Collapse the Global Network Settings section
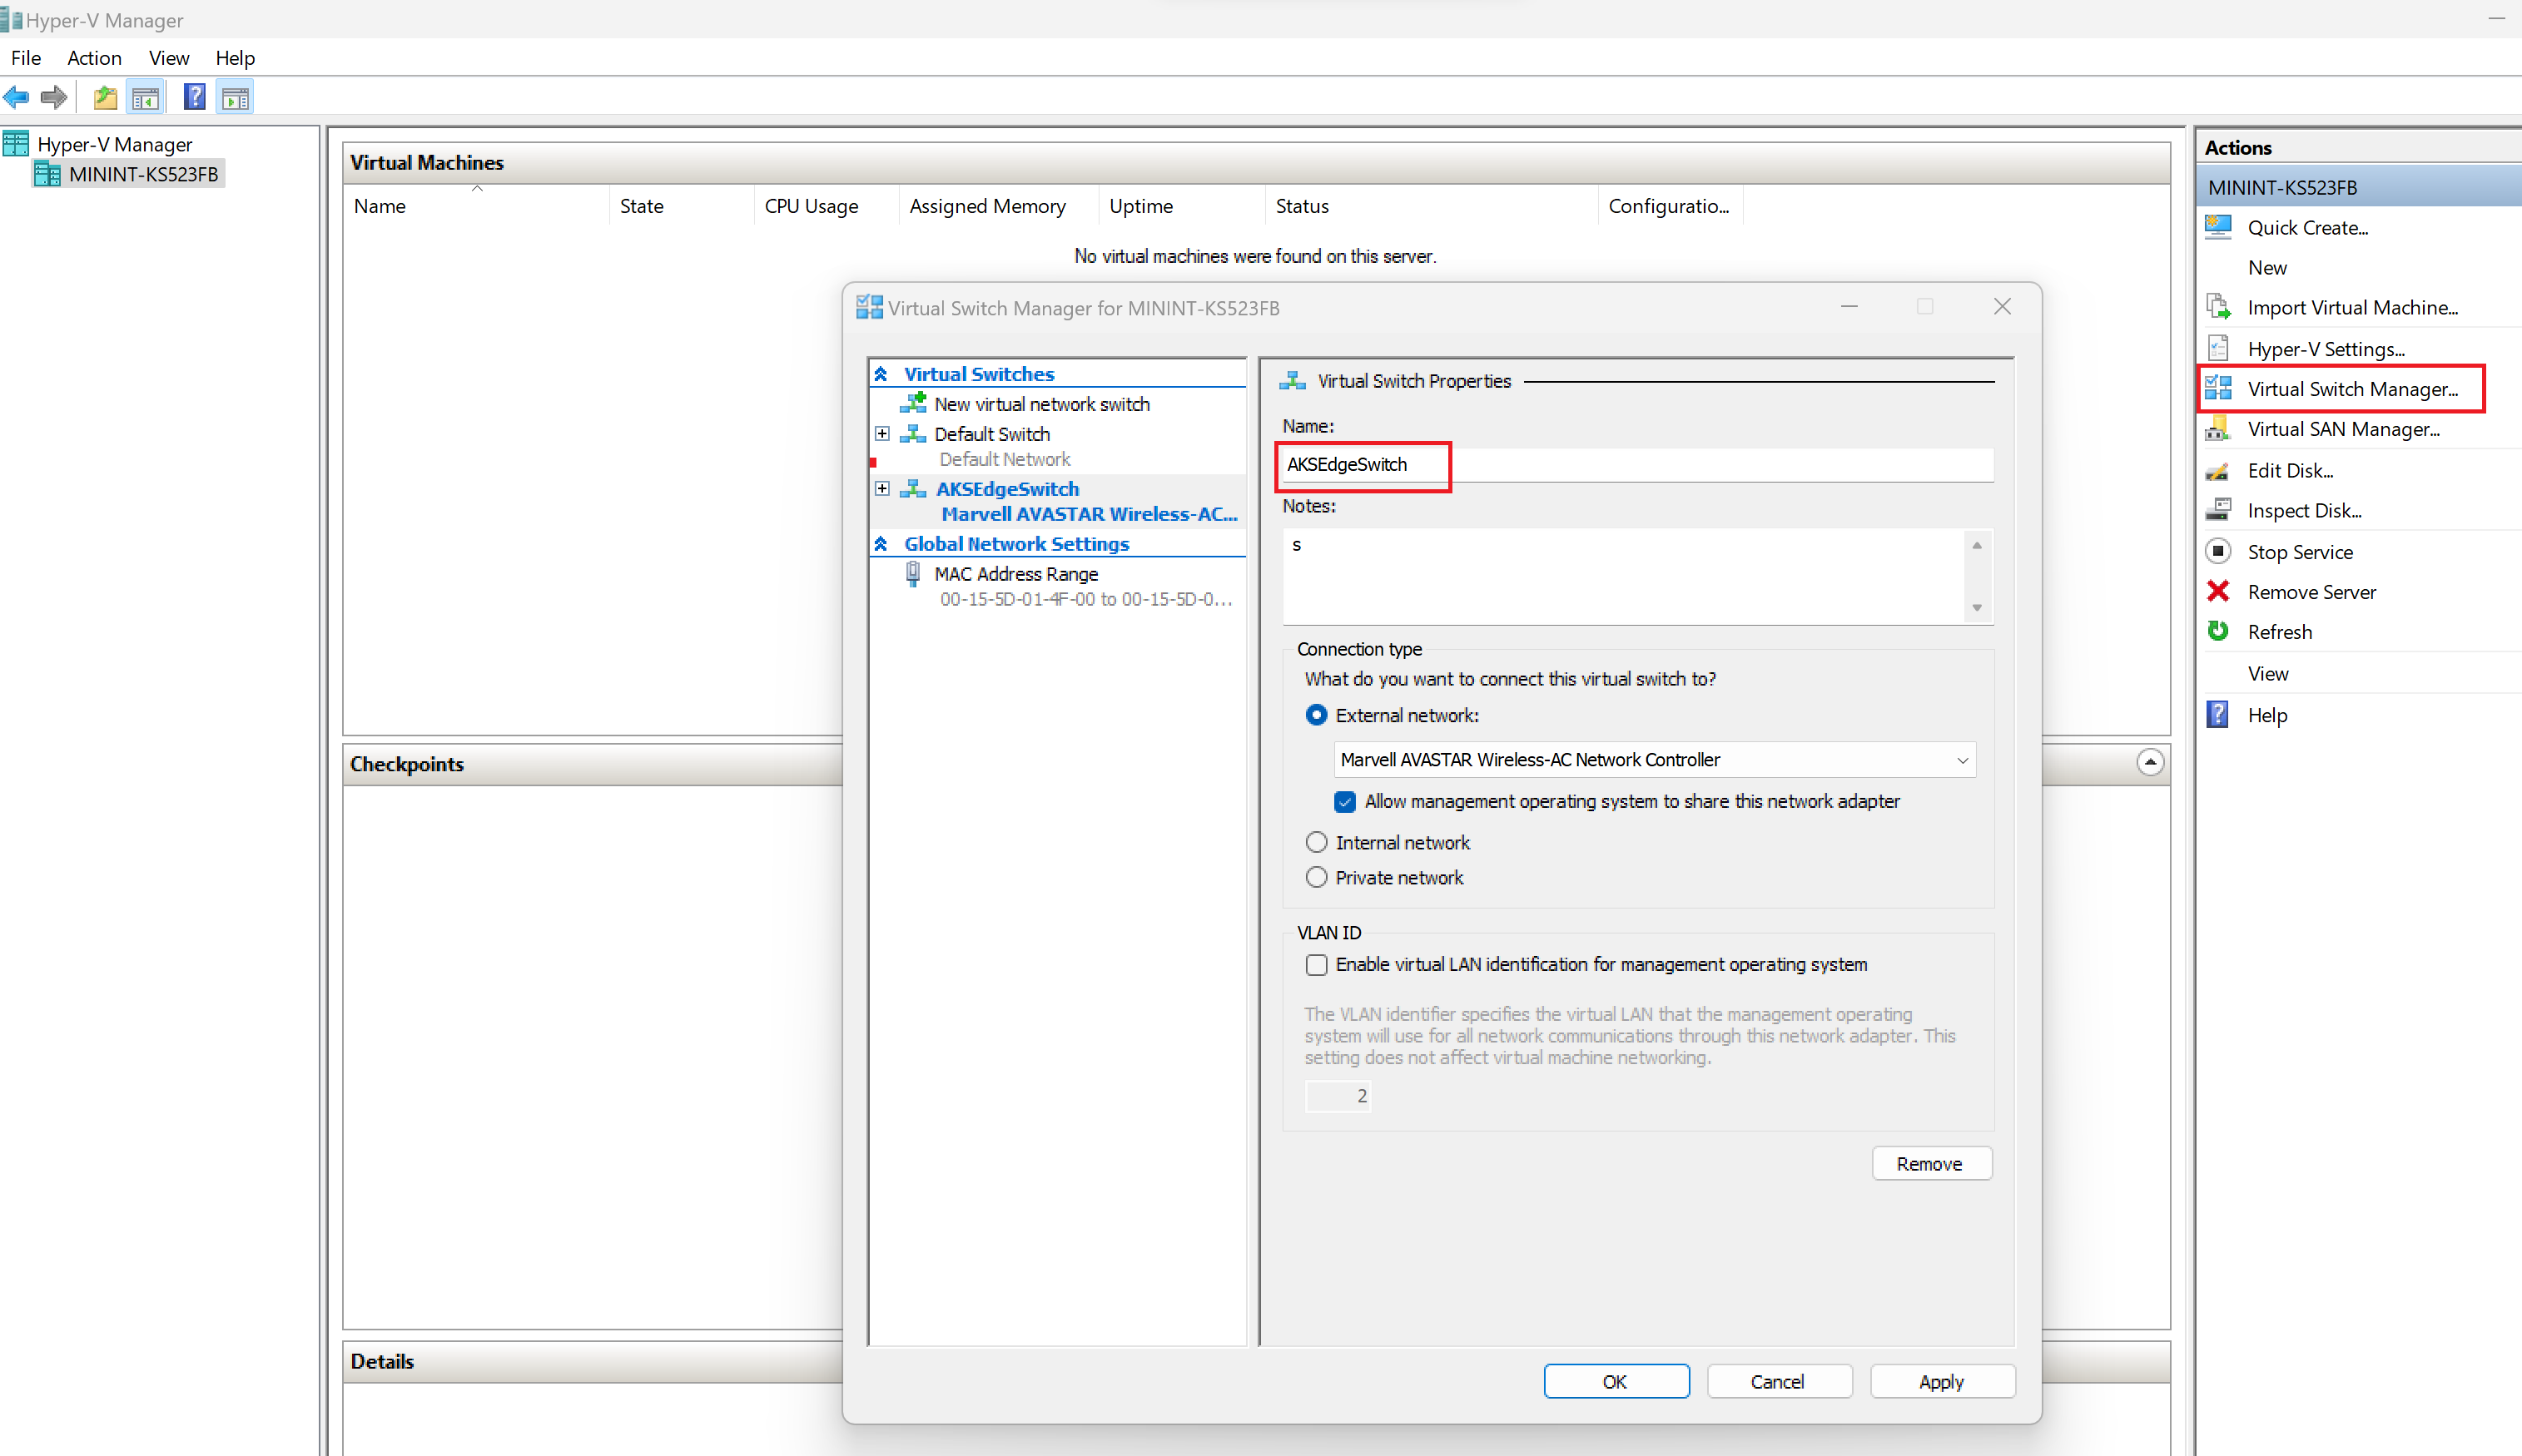Screen dimensions: 2522x1456 click(881, 544)
